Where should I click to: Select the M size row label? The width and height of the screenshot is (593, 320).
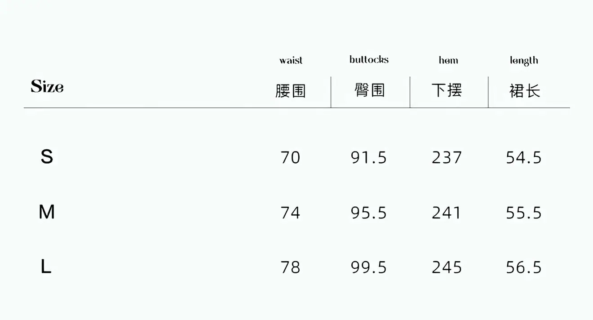[x=47, y=212]
